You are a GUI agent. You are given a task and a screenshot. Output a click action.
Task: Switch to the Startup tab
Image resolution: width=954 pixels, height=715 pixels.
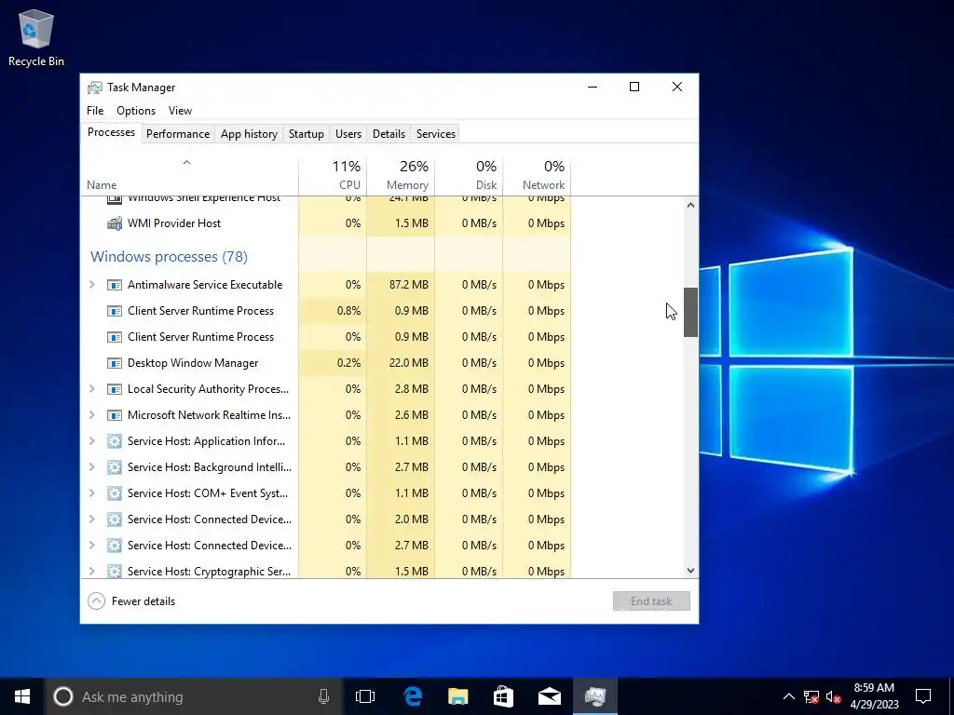tap(306, 134)
